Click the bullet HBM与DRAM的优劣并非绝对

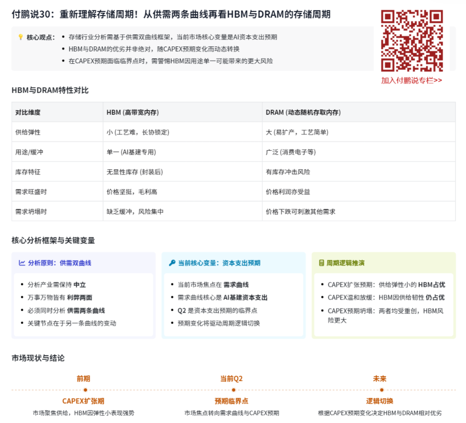pos(154,49)
